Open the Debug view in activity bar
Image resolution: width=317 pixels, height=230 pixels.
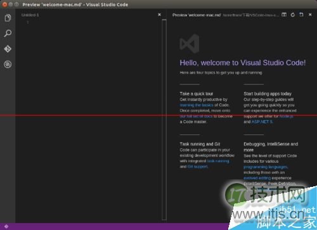[8, 65]
